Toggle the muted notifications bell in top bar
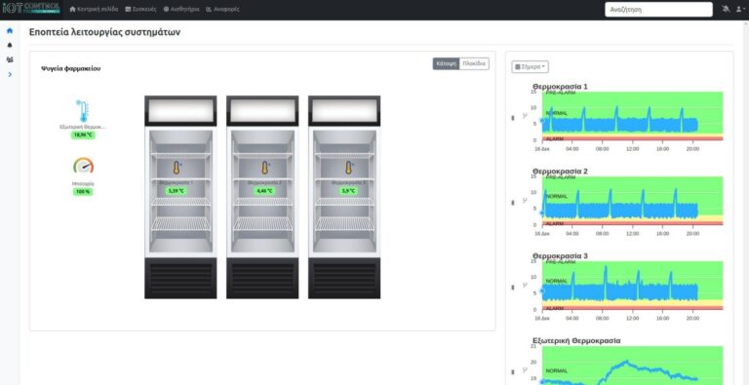 click(x=726, y=9)
